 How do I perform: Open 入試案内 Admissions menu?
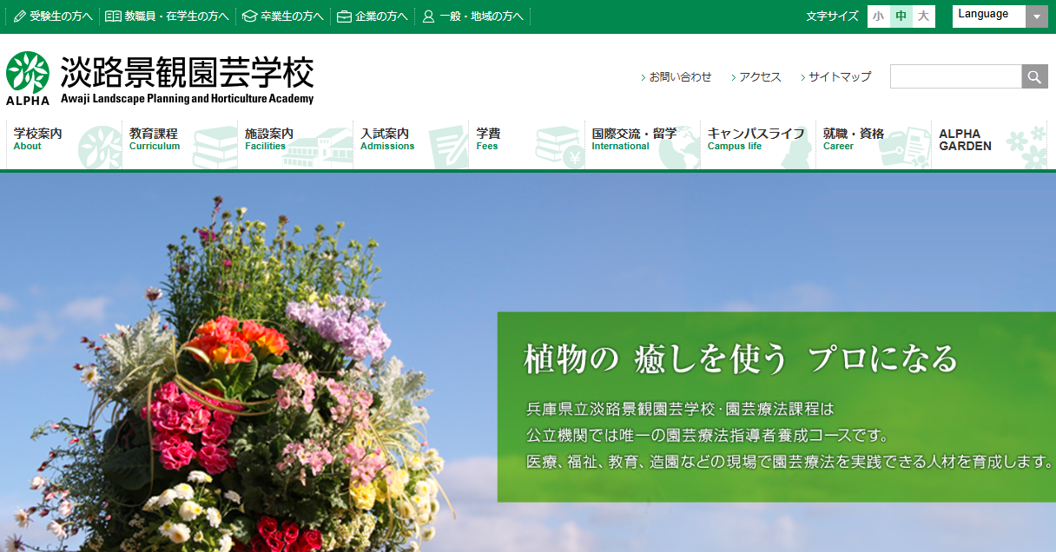(x=412, y=144)
